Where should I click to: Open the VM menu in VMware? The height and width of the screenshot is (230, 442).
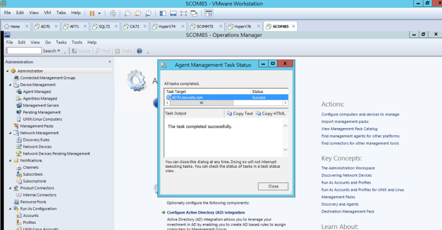(x=48, y=12)
